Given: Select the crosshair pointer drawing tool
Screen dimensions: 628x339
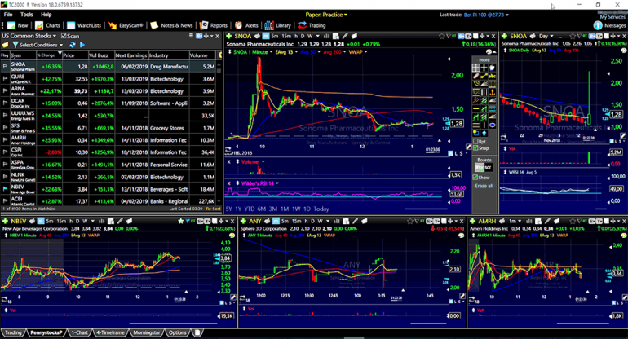Looking at the screenshot, I should click(x=484, y=68).
